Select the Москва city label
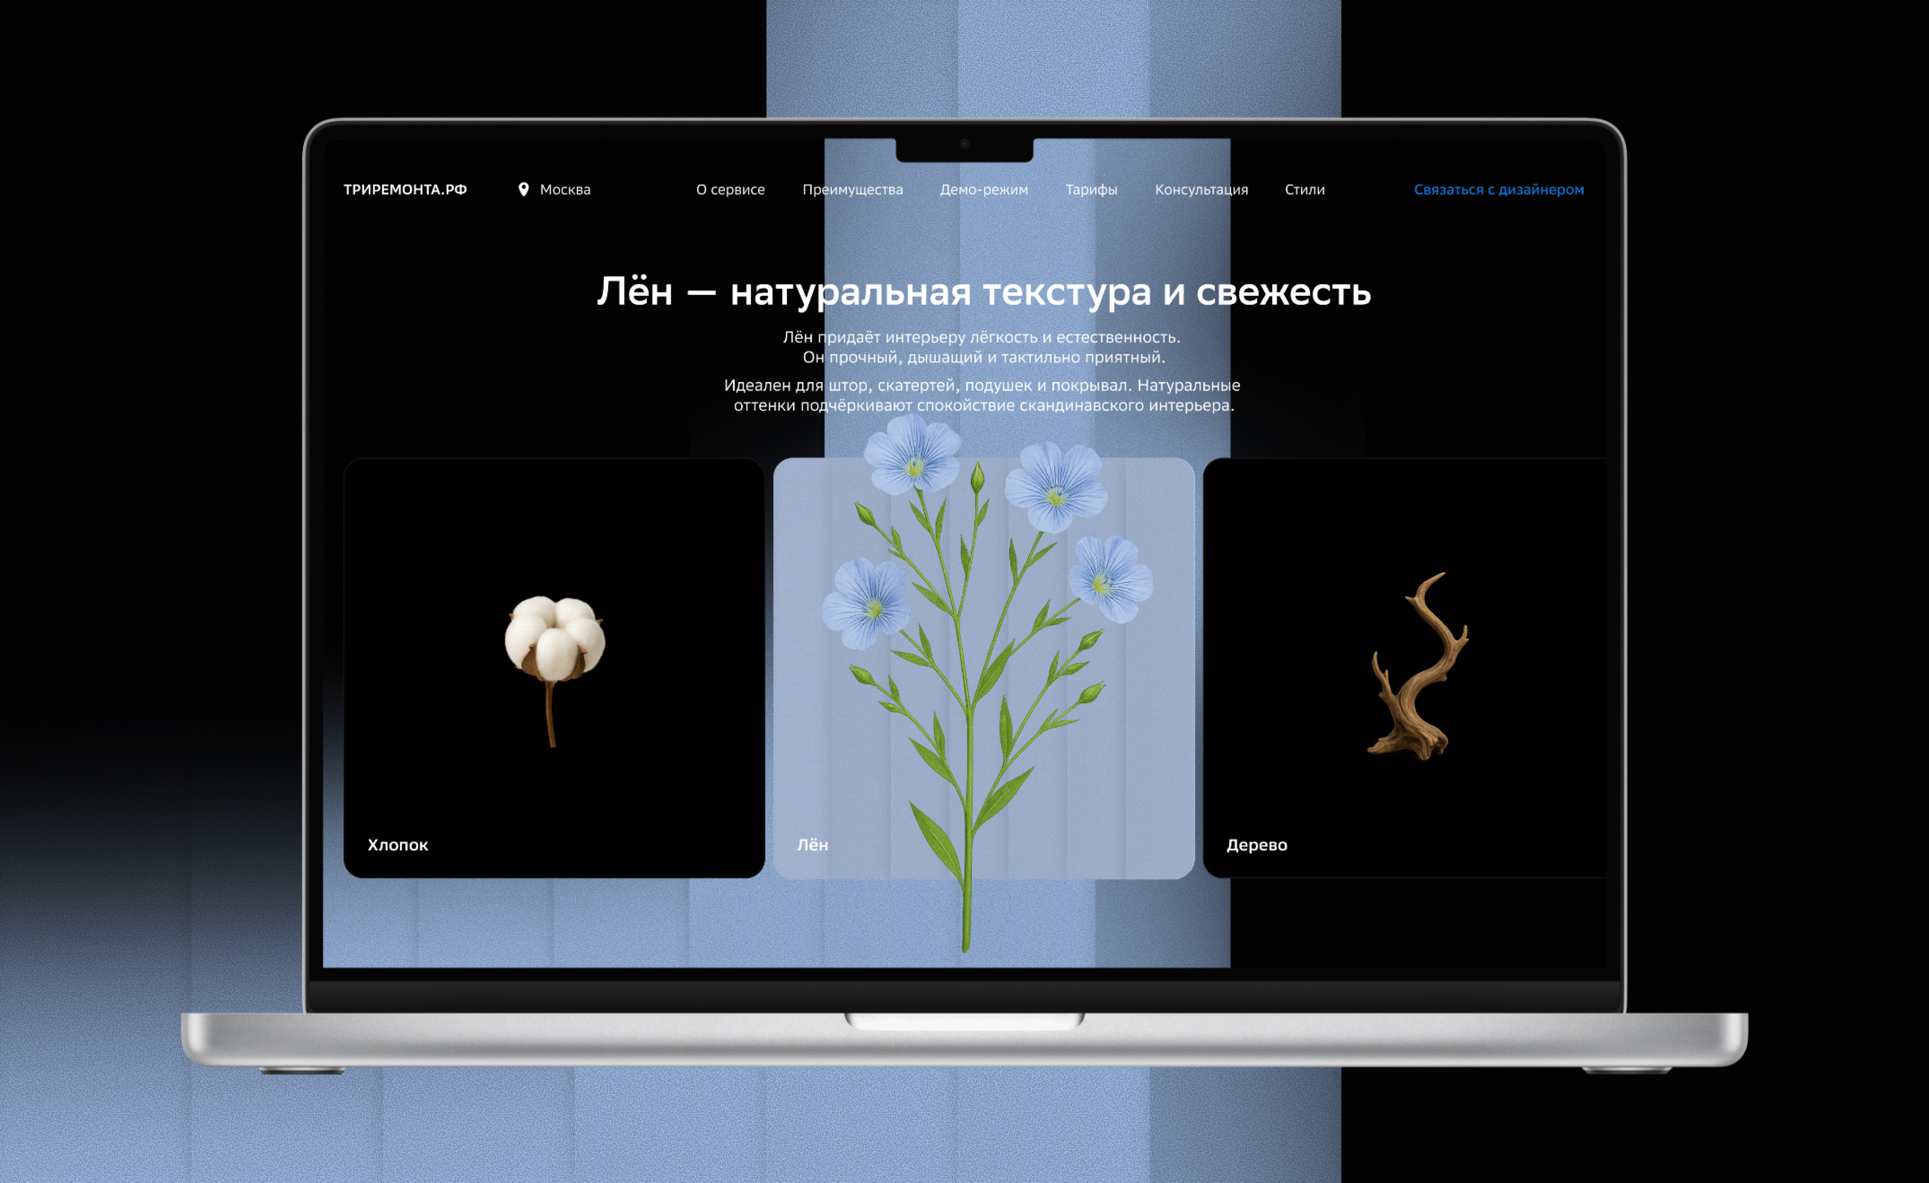The width and height of the screenshot is (1929, 1183). [x=565, y=189]
